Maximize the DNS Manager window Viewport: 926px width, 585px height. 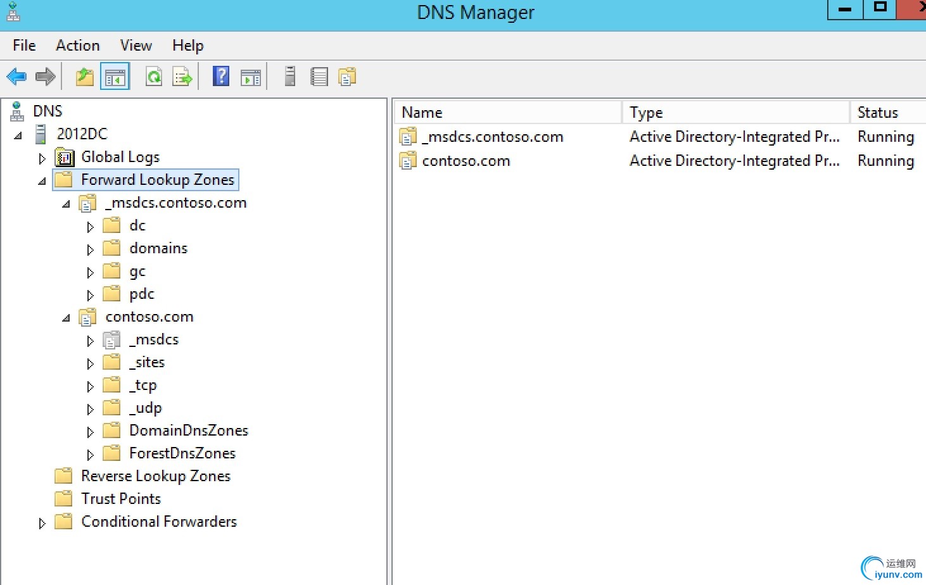[x=880, y=8]
